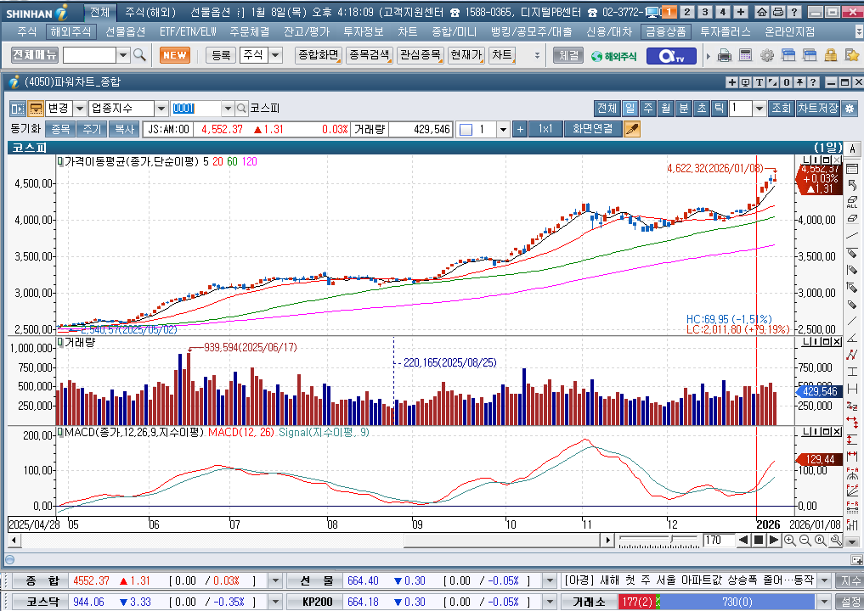Open the calculator icon in the toolbar

click(746, 55)
